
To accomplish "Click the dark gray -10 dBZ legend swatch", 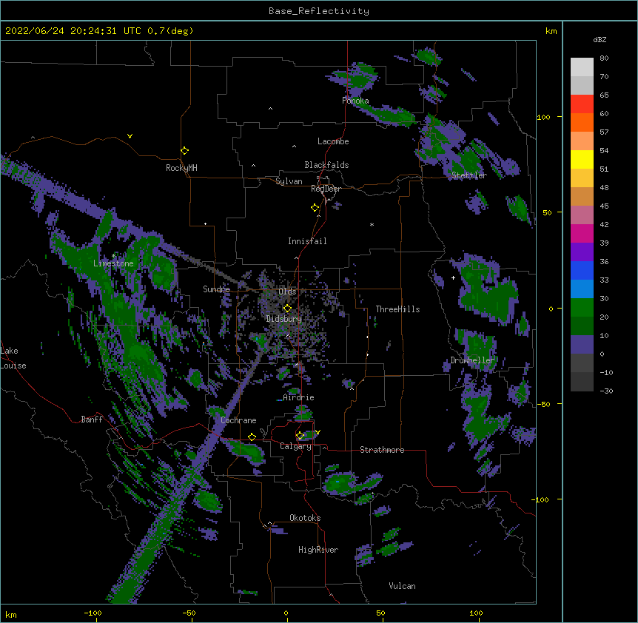I will point(582,382).
